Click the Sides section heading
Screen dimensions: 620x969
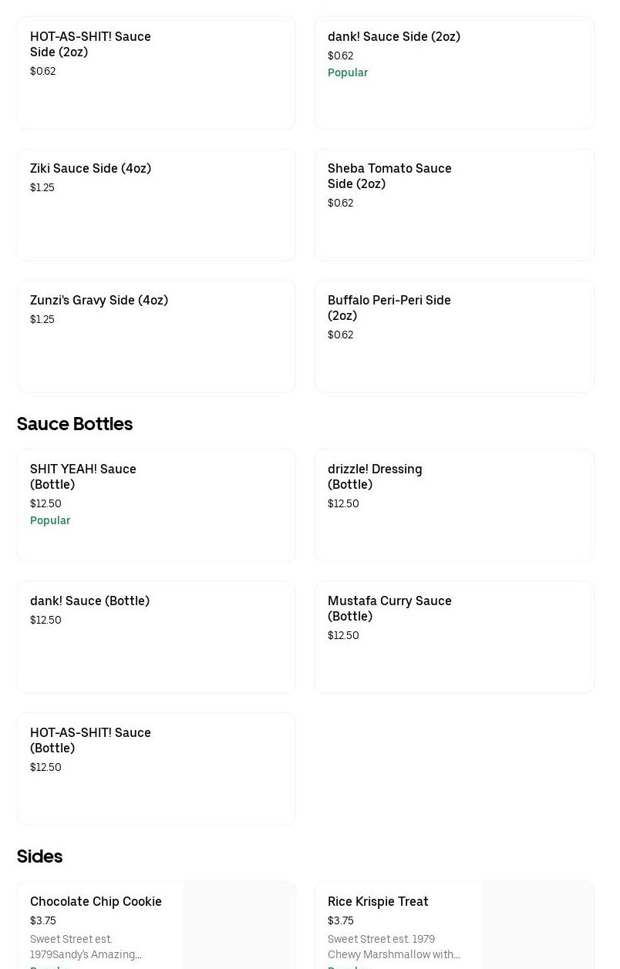tap(39, 856)
